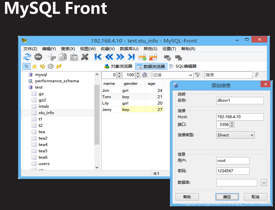Switch to 对象浏览器 tab
Viewport: 275px width, 210px height.
tap(118, 66)
